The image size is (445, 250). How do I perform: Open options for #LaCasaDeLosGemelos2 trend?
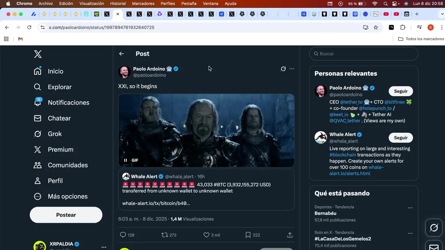[410, 234]
